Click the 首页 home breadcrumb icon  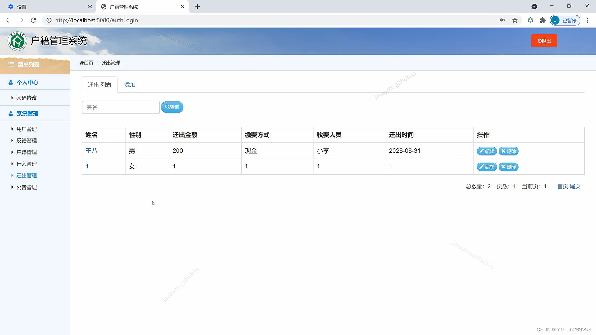(x=82, y=63)
